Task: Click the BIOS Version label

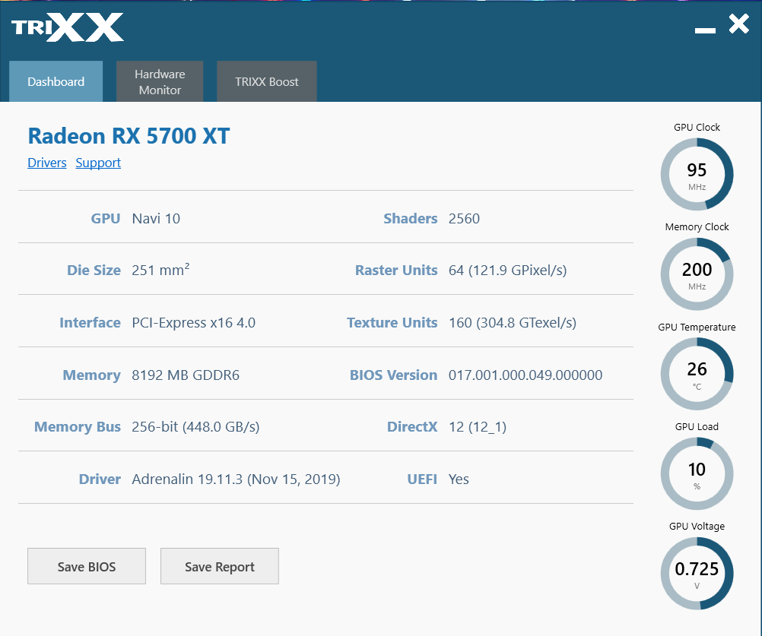Action: [x=394, y=375]
